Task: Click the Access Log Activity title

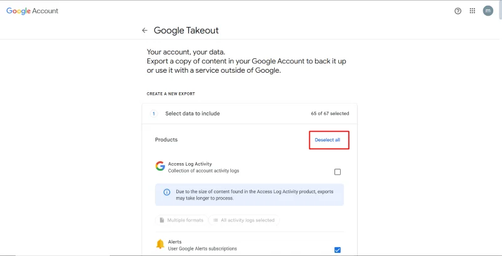Action: tap(190, 164)
